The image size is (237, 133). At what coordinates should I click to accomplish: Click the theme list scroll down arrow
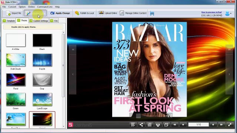[63, 126]
